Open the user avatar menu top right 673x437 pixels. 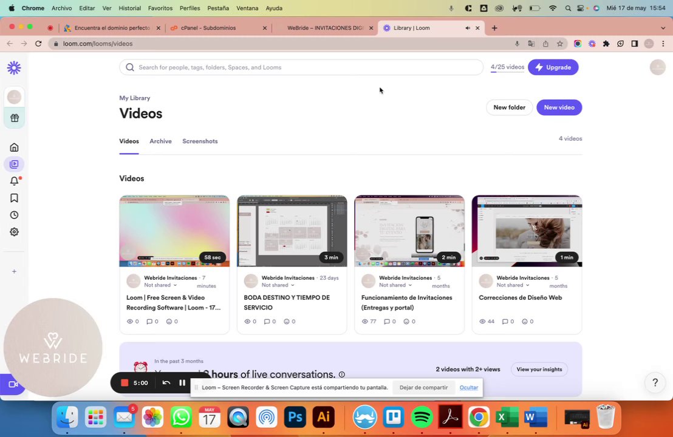658,67
